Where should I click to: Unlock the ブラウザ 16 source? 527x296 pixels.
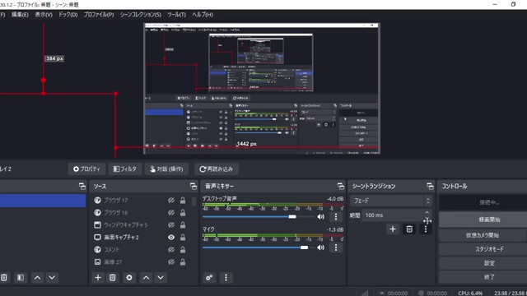pos(183,213)
